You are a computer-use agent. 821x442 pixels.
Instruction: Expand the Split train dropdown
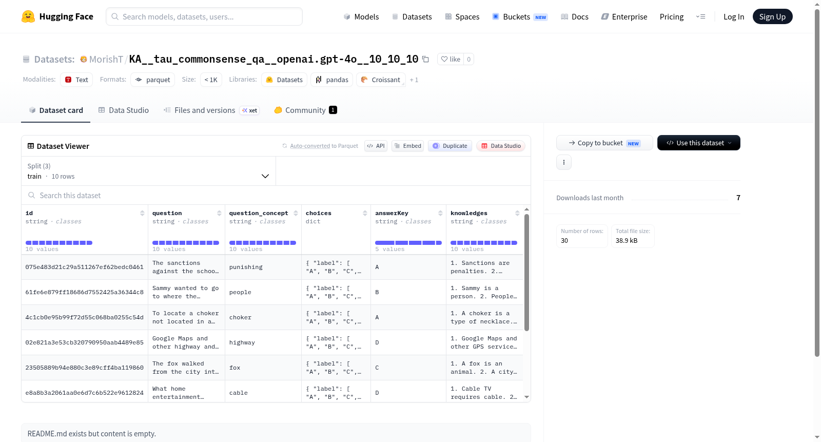(x=148, y=171)
